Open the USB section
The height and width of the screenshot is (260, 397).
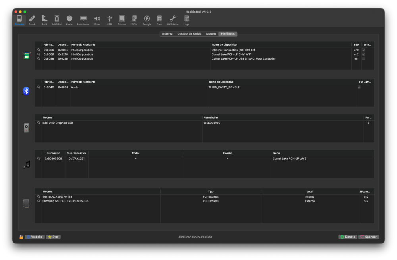point(109,21)
